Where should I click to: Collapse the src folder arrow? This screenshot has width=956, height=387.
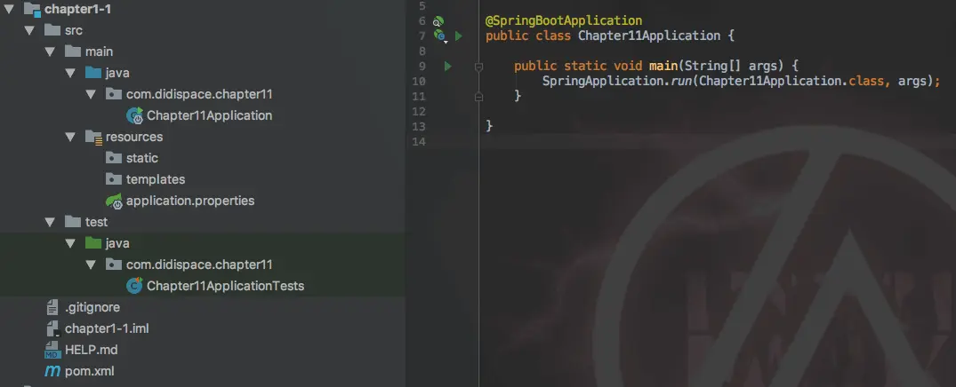29,30
